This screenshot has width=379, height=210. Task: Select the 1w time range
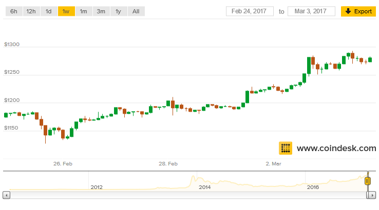(x=66, y=11)
